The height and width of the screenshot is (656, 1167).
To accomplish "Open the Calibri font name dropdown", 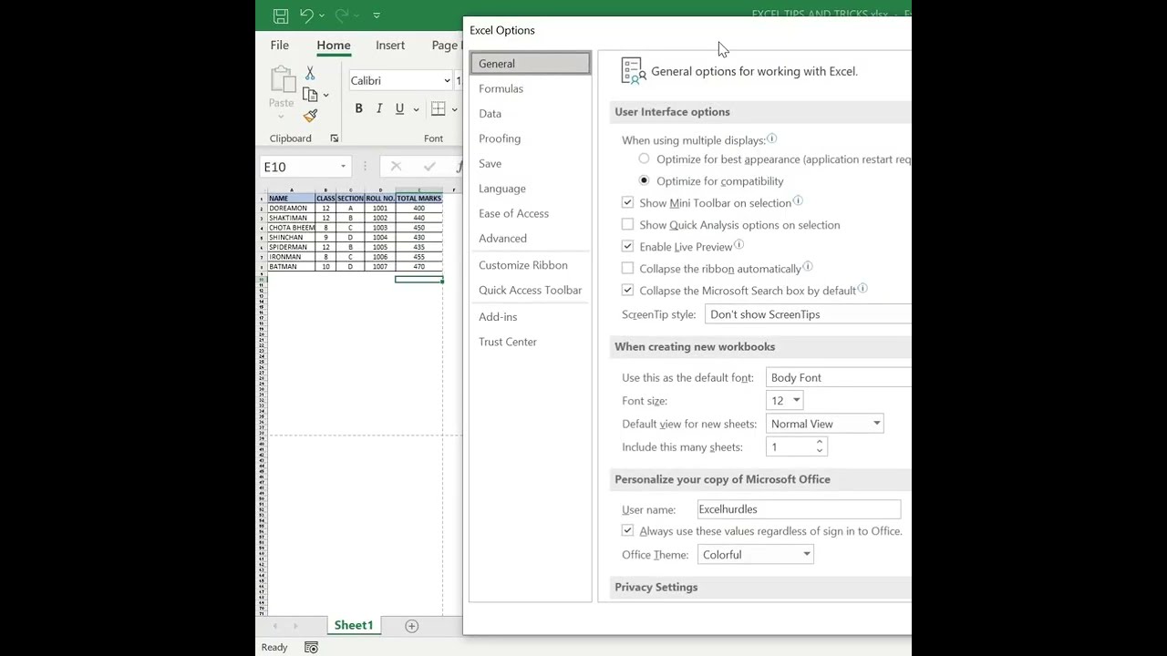I will 447,80.
